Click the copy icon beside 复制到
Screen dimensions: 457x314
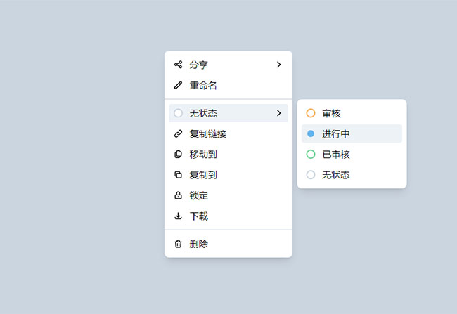coord(178,175)
